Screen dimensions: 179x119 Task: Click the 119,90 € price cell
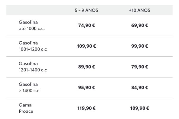[x=87, y=108]
